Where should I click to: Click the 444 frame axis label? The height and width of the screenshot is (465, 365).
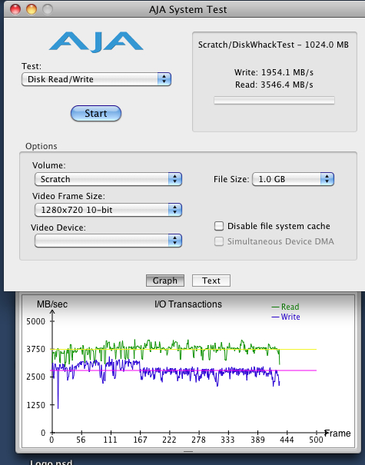287,440
